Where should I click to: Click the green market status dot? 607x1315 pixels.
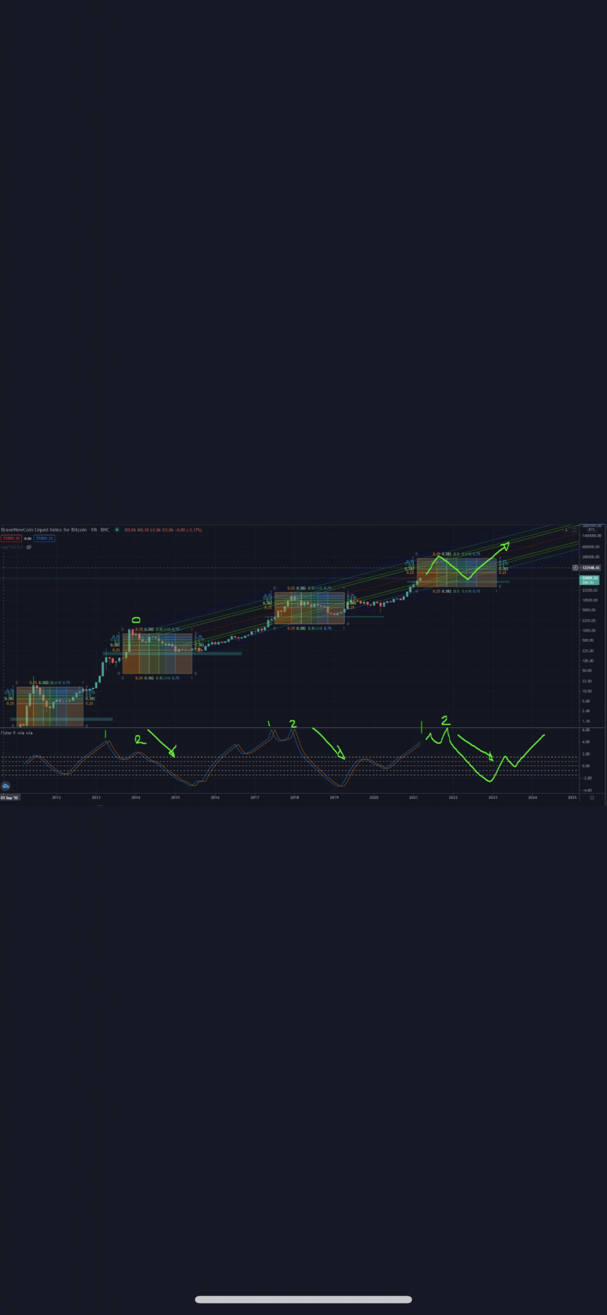point(117,530)
